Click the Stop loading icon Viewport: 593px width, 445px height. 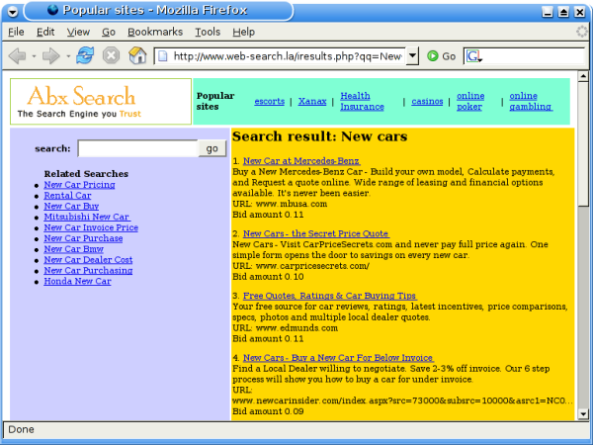tap(111, 55)
